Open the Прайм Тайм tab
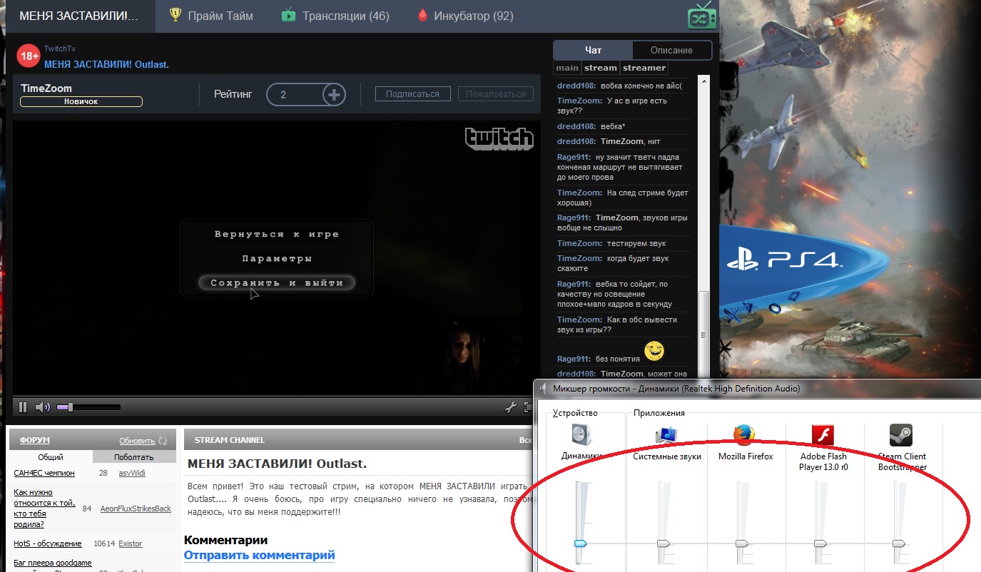This screenshot has height=572, width=981. [x=210, y=16]
